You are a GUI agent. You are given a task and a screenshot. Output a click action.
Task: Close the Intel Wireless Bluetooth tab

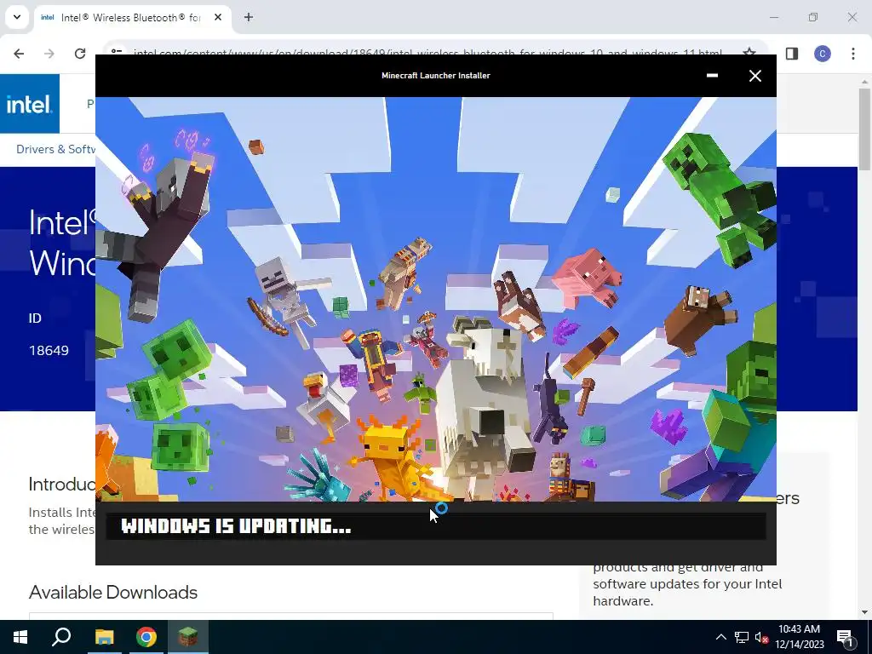click(218, 17)
